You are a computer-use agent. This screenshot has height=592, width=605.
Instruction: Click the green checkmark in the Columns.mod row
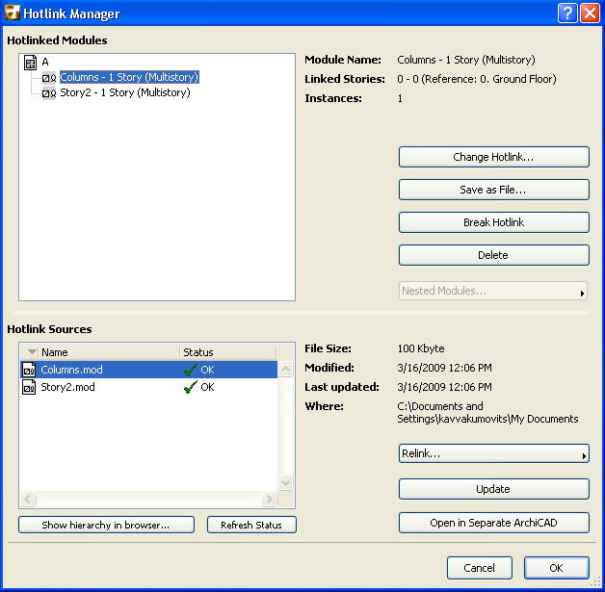pos(190,370)
